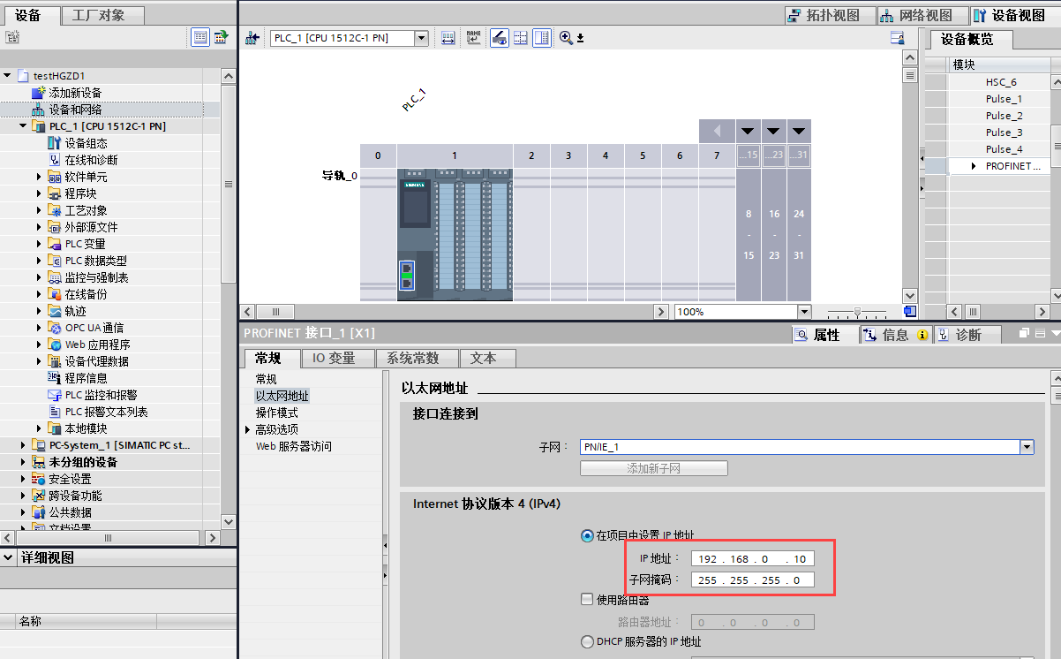Select 在项目中设置 IP 地址 radio button
Screen dimensions: 1061x659
[x=587, y=535]
